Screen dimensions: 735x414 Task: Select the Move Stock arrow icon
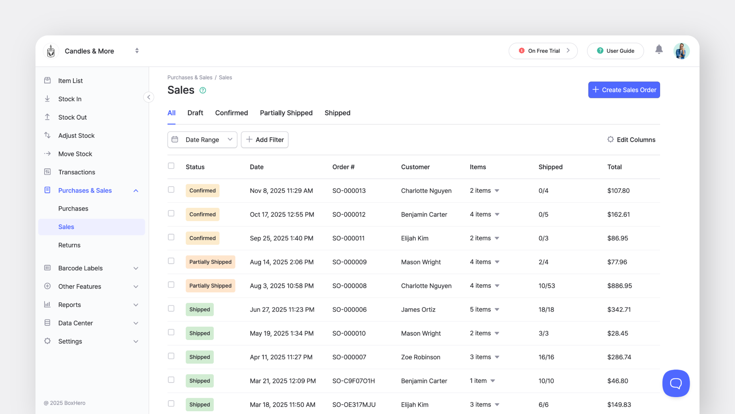[47, 153]
